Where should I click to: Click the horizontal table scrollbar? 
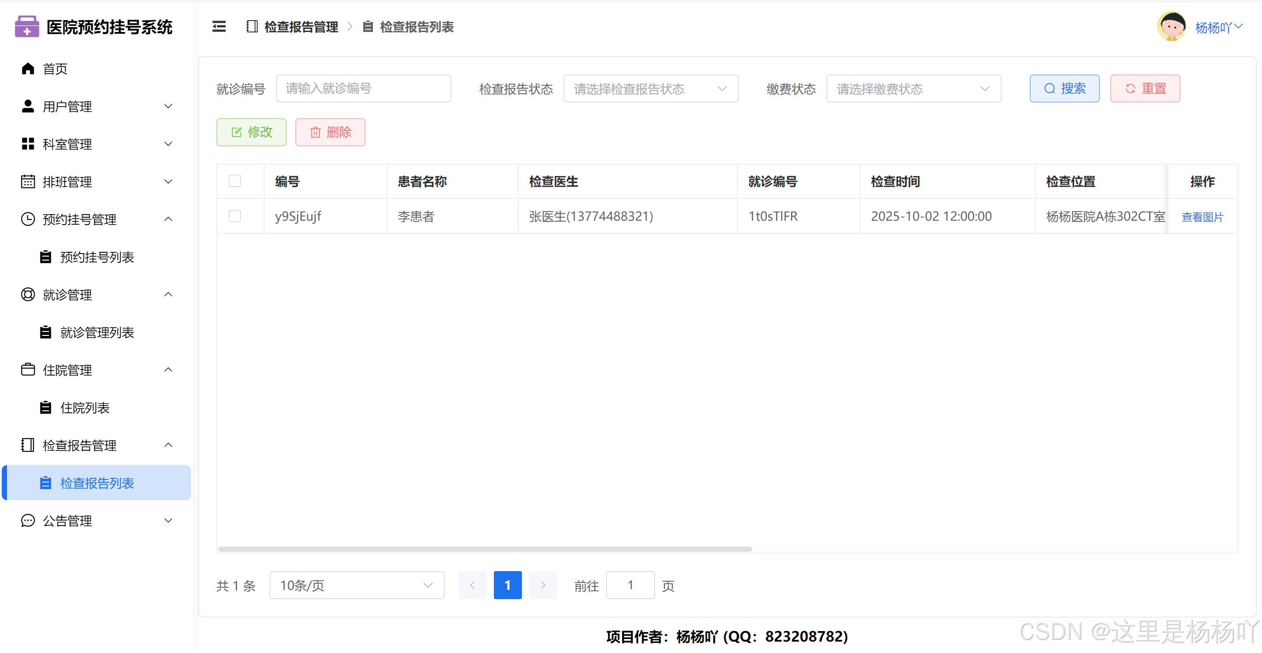(485, 549)
